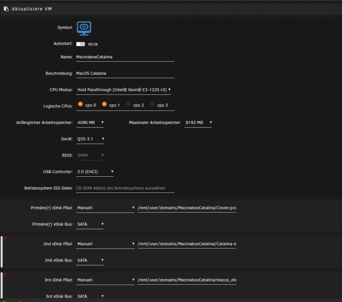Click the Aktualisiere VM header icon
This screenshot has height=302, width=342.
click(x=6, y=9)
